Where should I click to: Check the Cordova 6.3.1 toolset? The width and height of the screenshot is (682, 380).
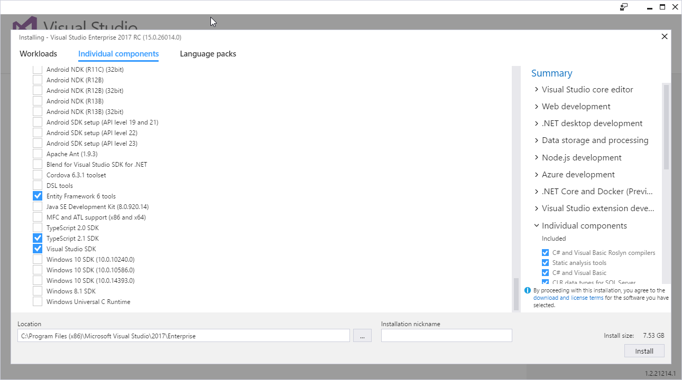coord(37,175)
